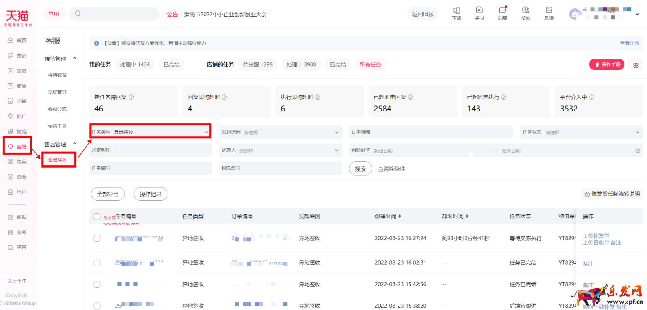Screen dimensions: 647x310
Task: Open the 用户 users sidebar item
Action: pos(17,192)
